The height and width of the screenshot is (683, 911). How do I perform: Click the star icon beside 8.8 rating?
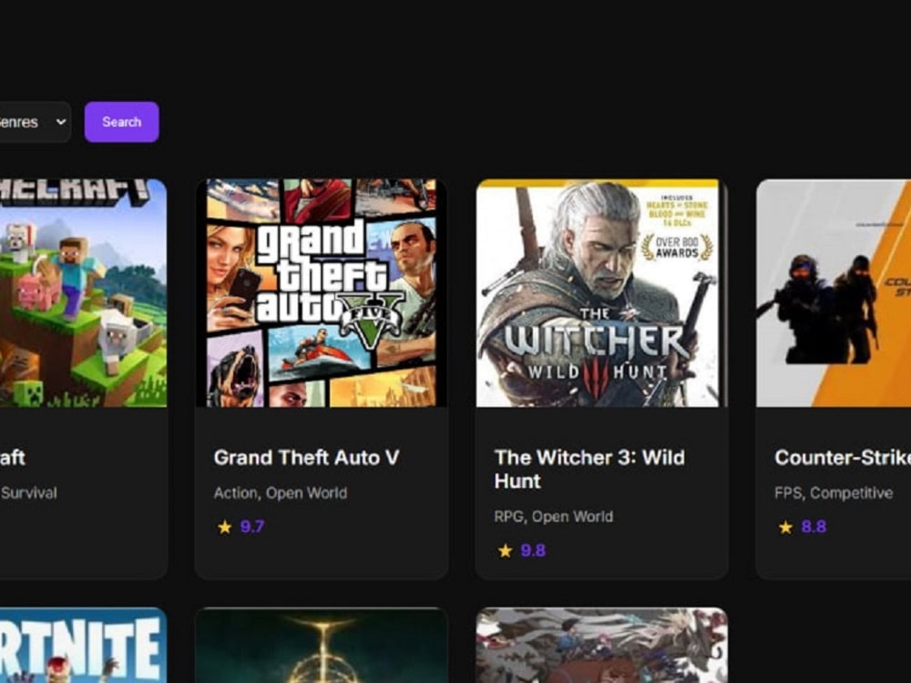click(x=785, y=527)
